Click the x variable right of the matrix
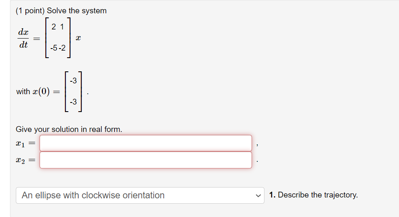Viewport: 399px width, 217px height. (x=78, y=38)
